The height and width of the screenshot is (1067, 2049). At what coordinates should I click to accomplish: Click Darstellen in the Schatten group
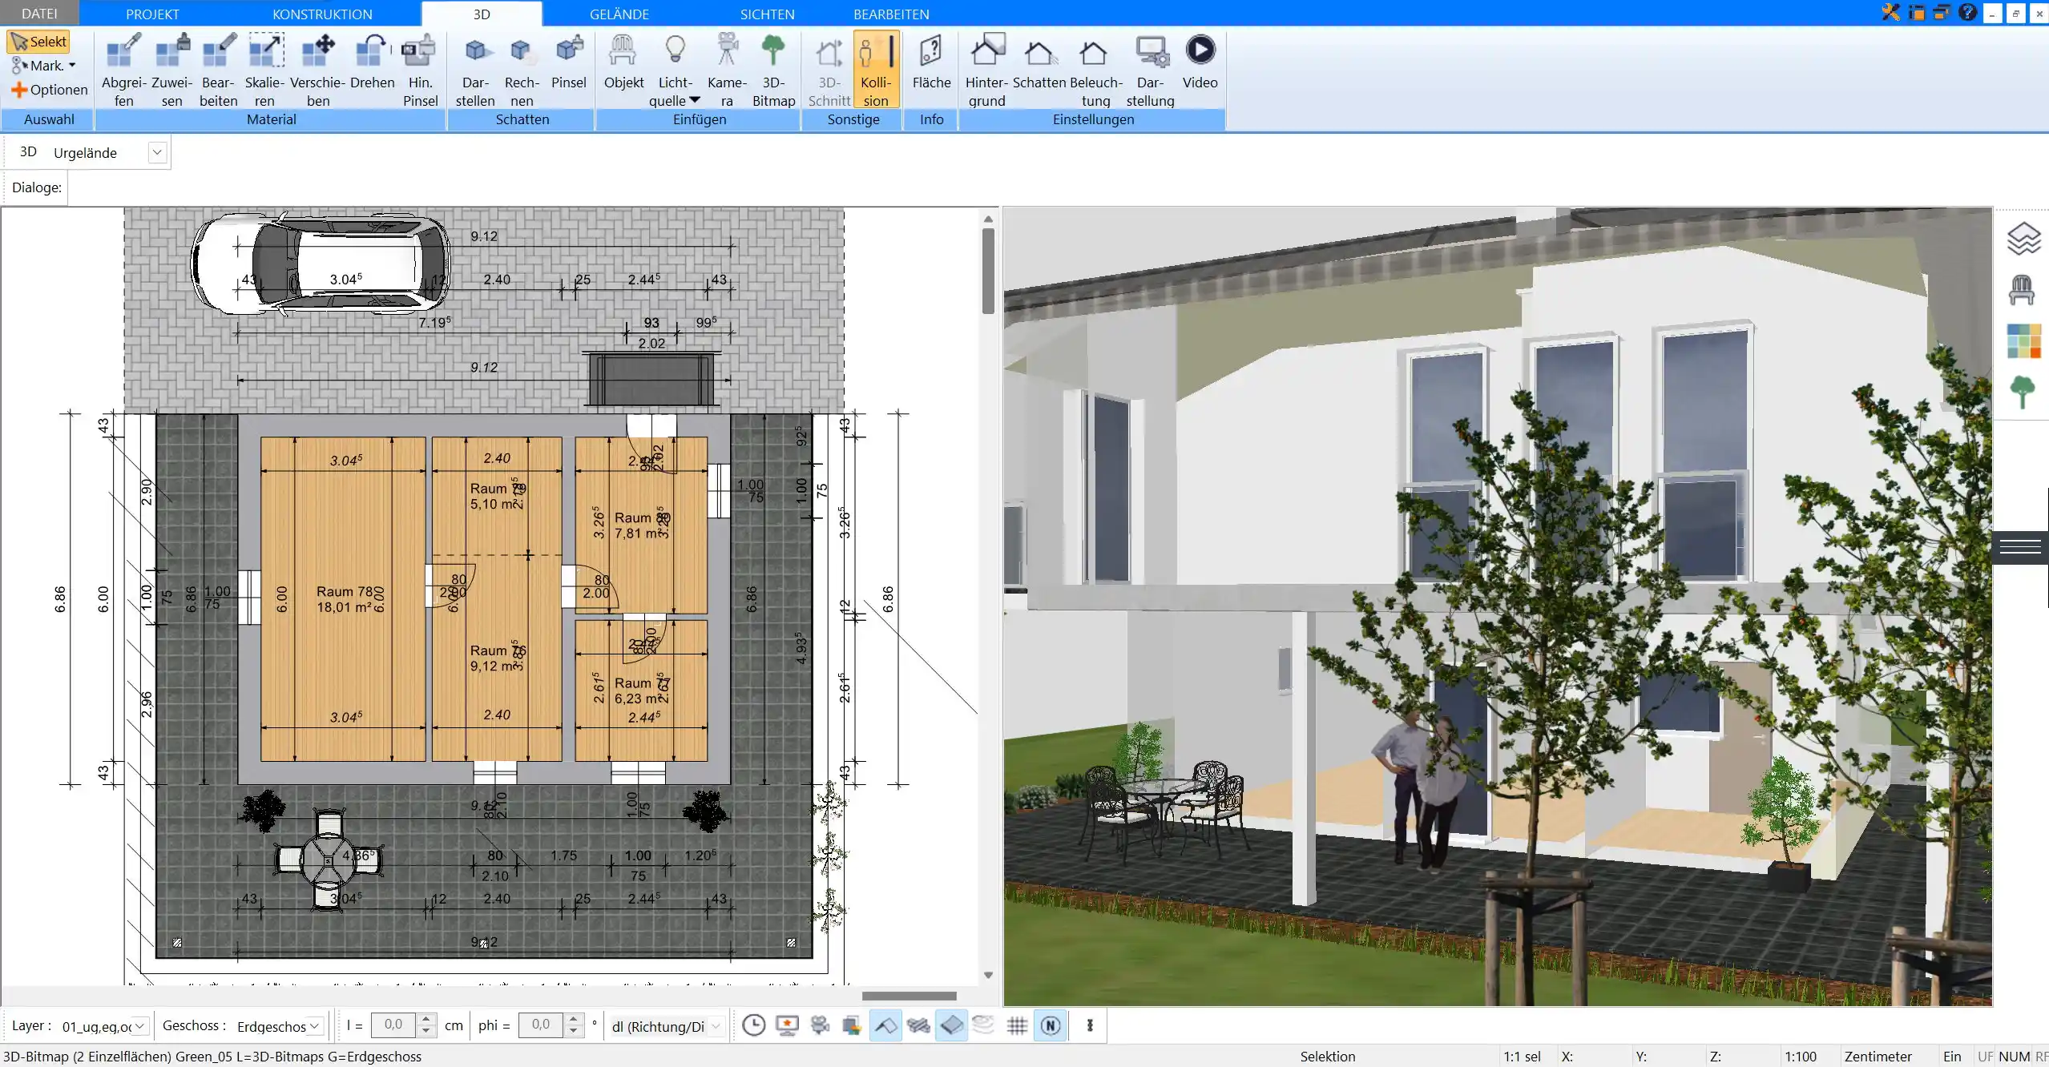tap(475, 70)
